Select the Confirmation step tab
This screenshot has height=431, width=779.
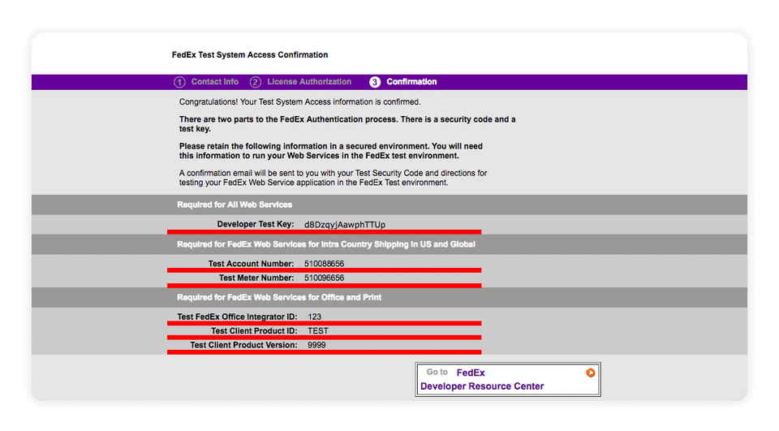point(411,81)
